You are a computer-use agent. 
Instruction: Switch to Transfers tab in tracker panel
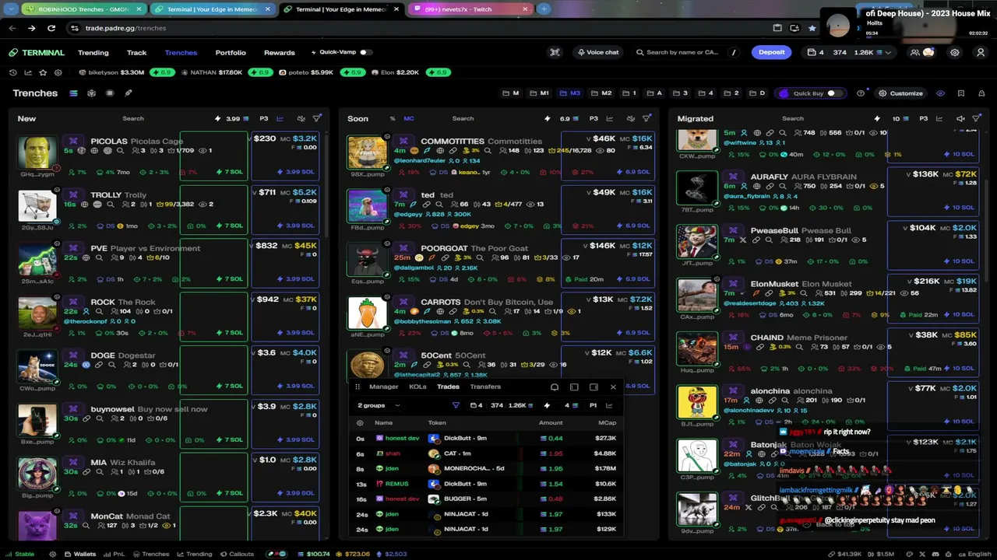click(485, 387)
